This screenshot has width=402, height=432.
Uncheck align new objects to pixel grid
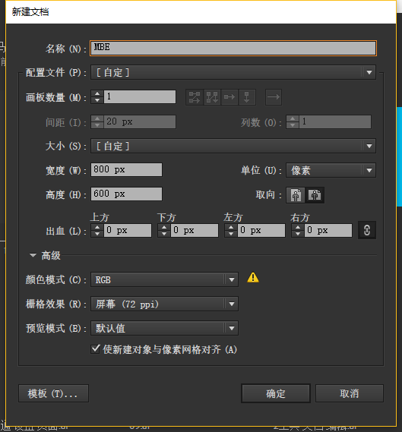tap(95, 349)
